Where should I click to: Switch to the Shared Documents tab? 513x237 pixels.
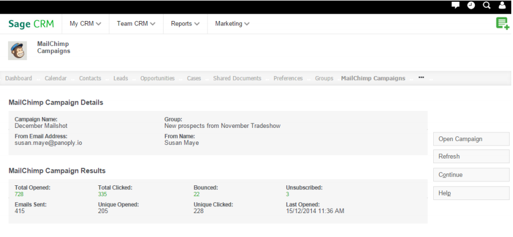(x=237, y=78)
